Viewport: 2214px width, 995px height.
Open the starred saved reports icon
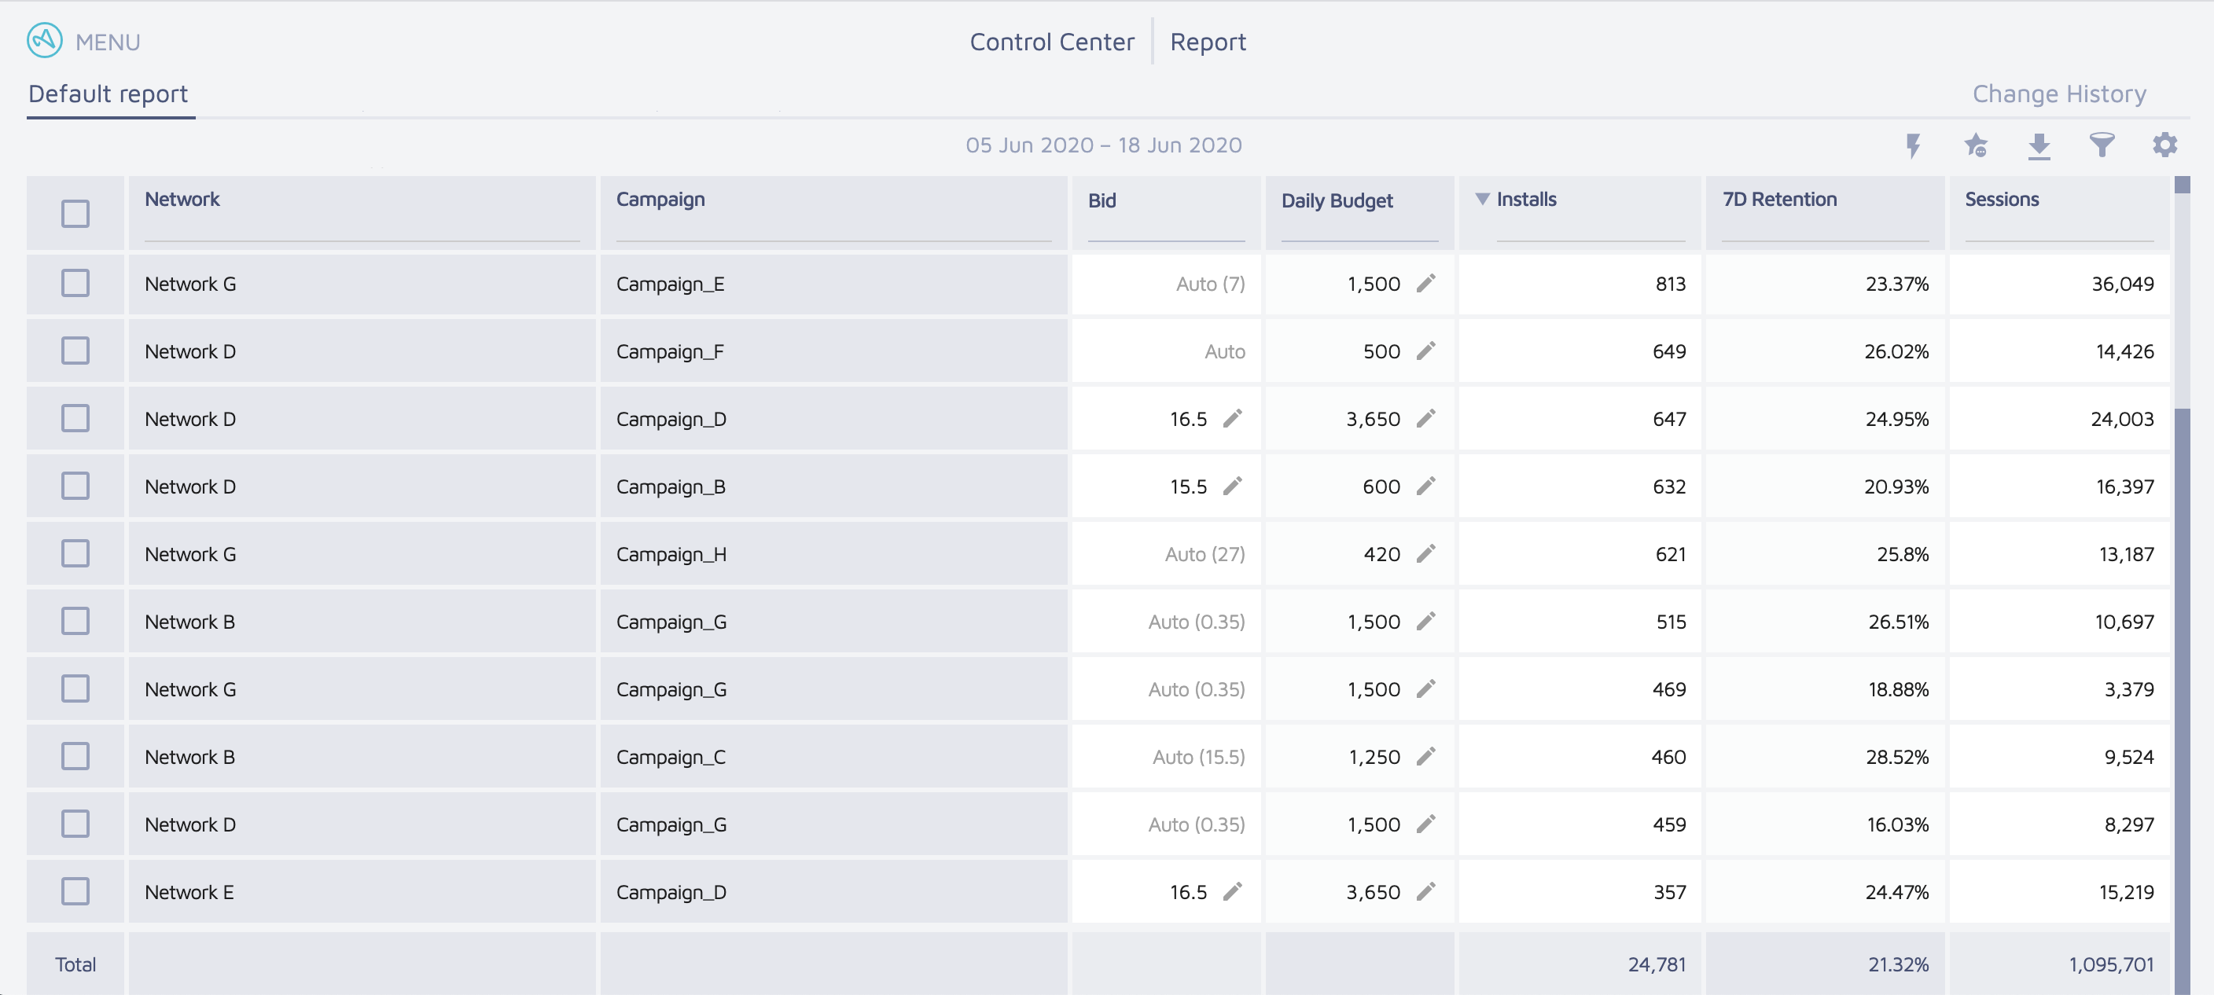[1975, 145]
